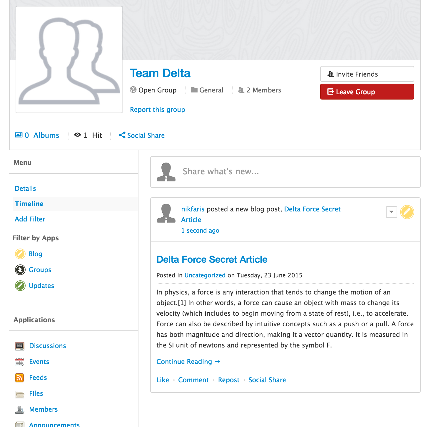
Task: Click the yellow blog badge on post
Action: (x=407, y=212)
